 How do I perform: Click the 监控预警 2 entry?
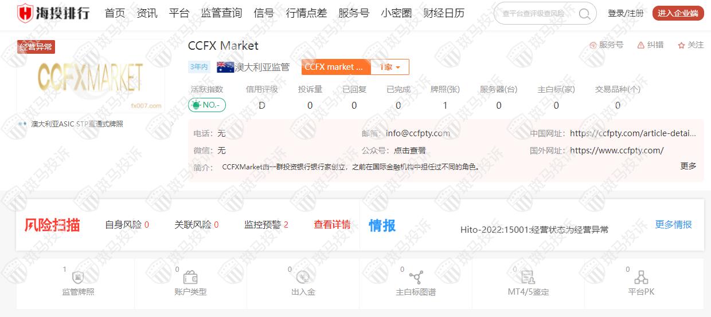267,225
